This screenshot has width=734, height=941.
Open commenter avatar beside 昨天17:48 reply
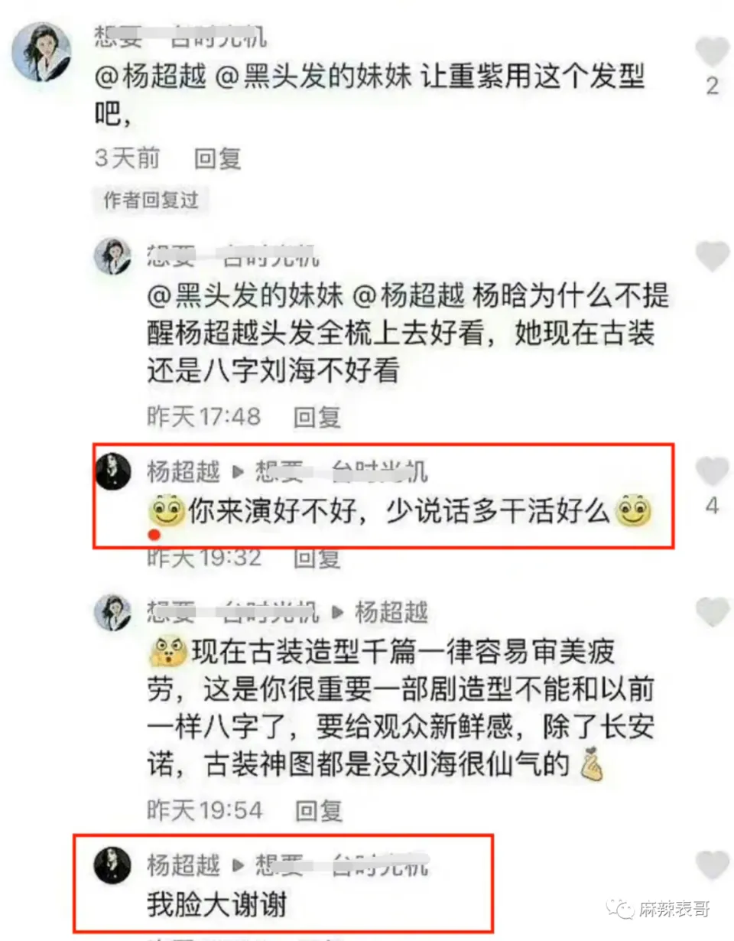112,256
